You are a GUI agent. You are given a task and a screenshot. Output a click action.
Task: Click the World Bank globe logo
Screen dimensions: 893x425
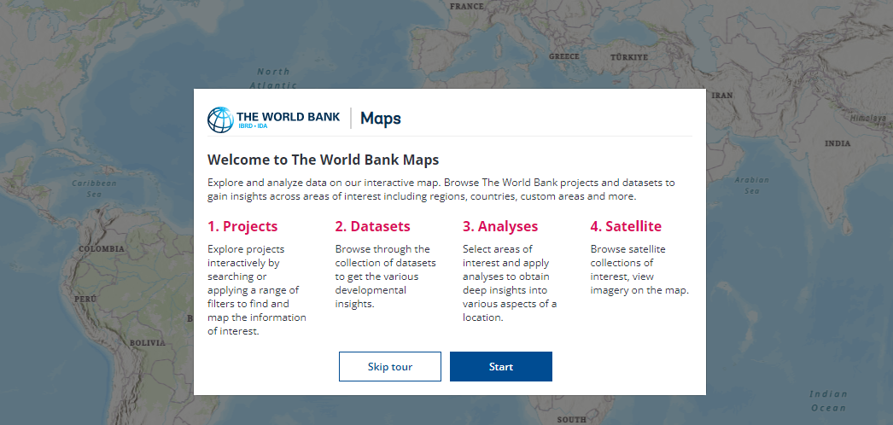point(220,119)
